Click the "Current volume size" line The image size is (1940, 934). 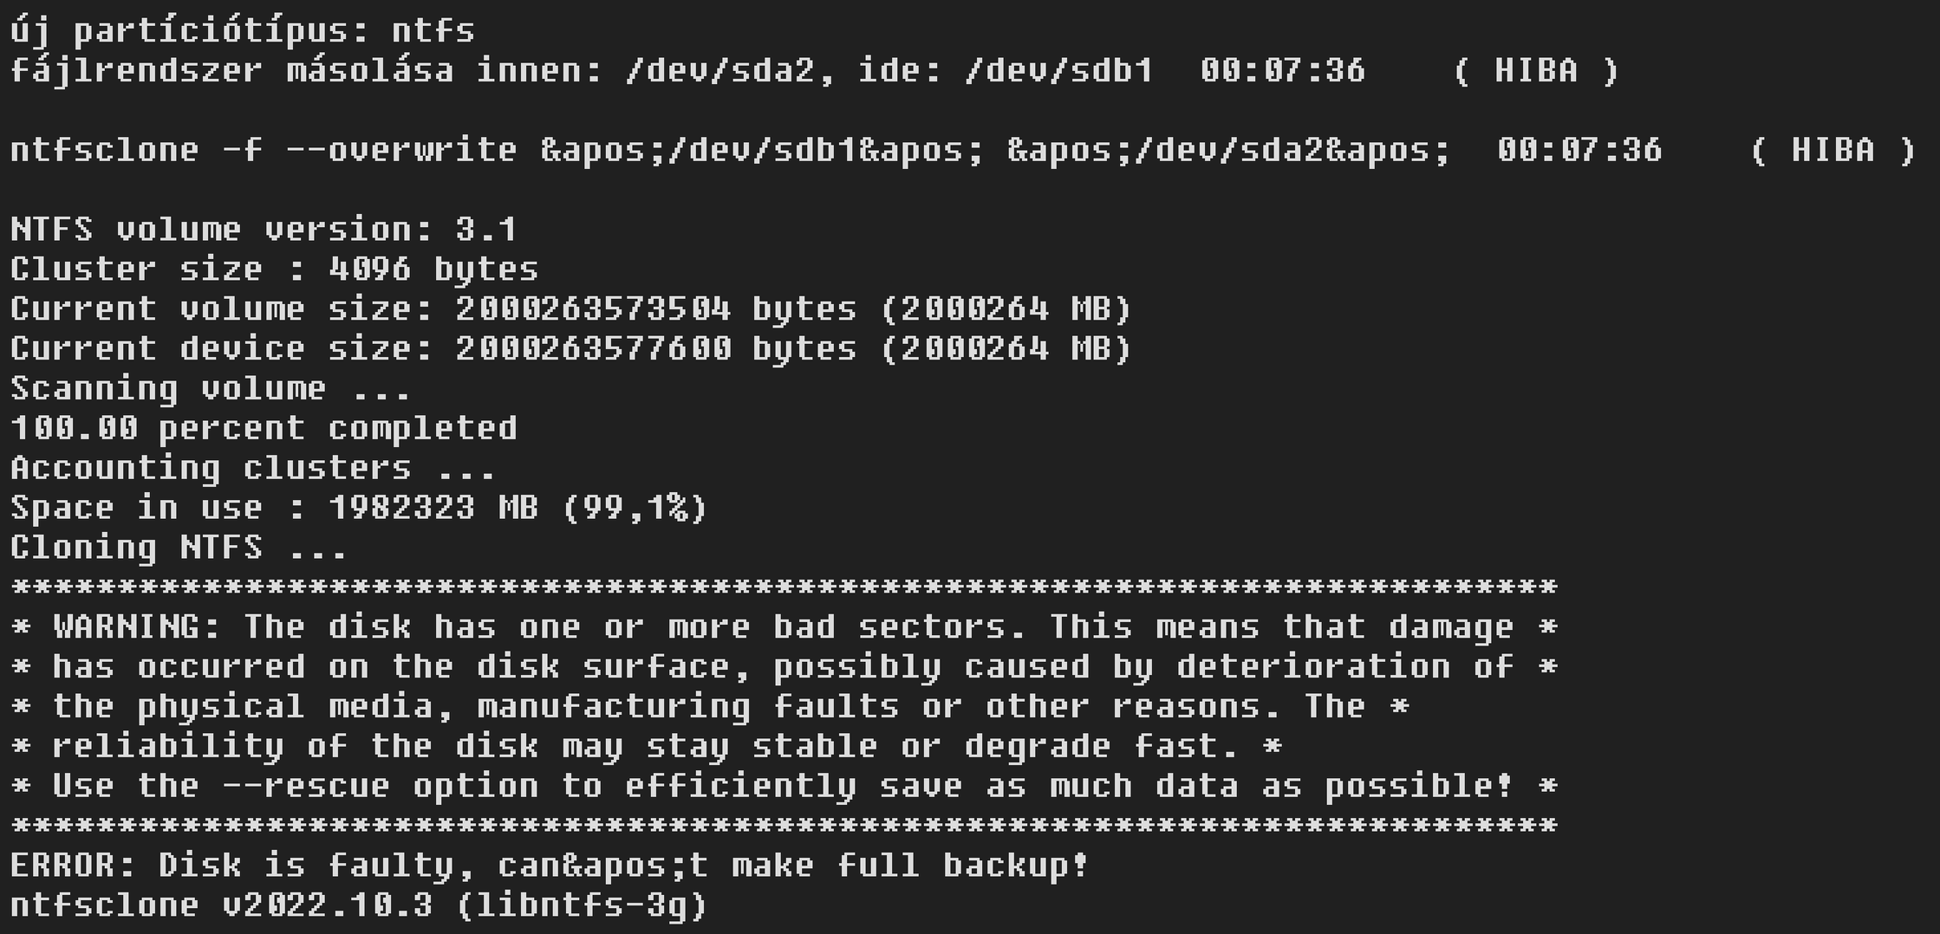coord(570,309)
